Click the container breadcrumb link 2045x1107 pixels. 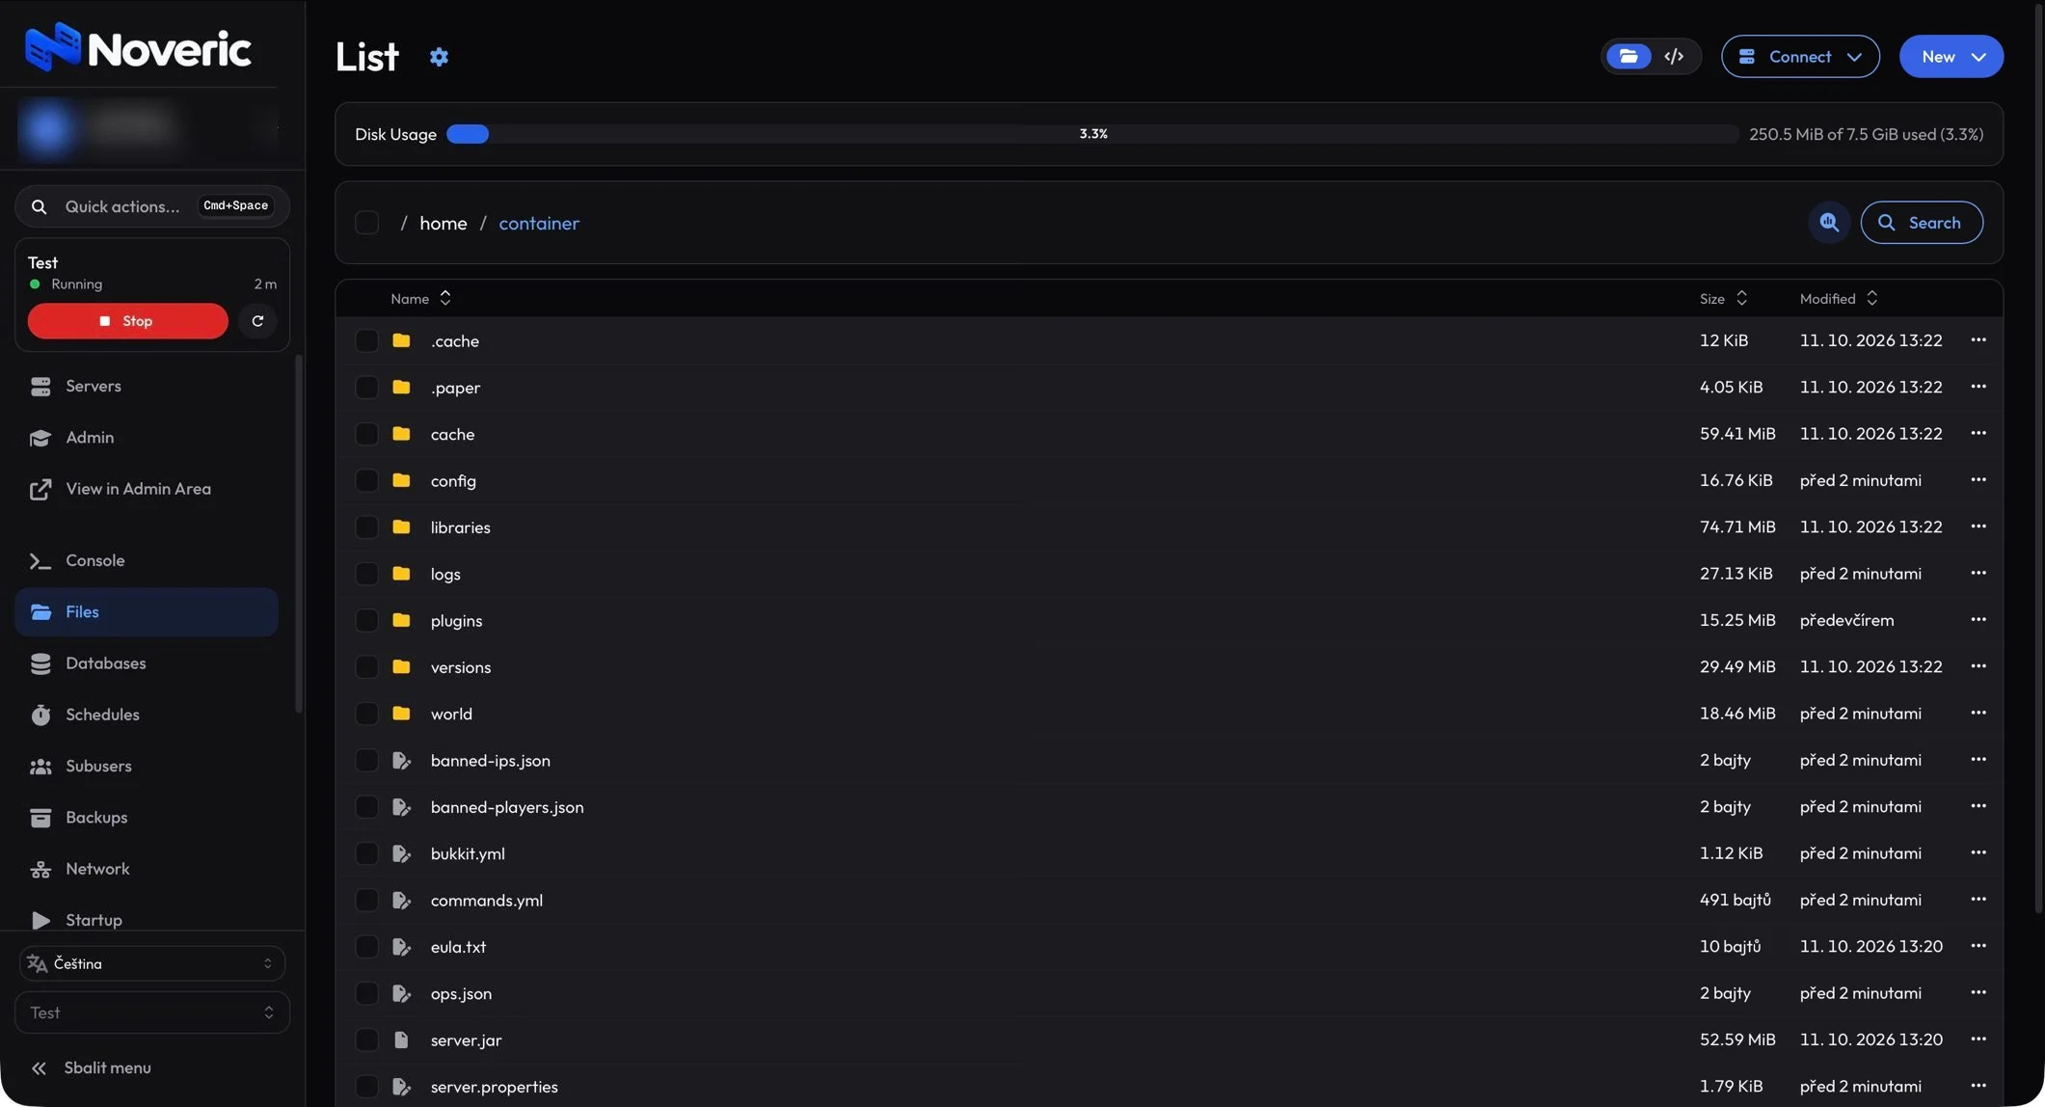click(539, 223)
